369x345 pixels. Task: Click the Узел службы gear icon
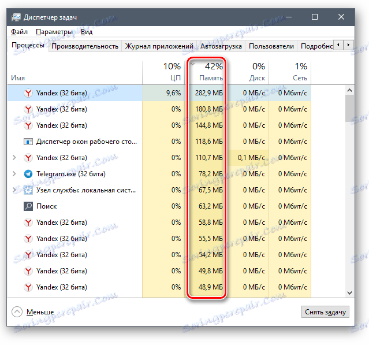pos(28,190)
